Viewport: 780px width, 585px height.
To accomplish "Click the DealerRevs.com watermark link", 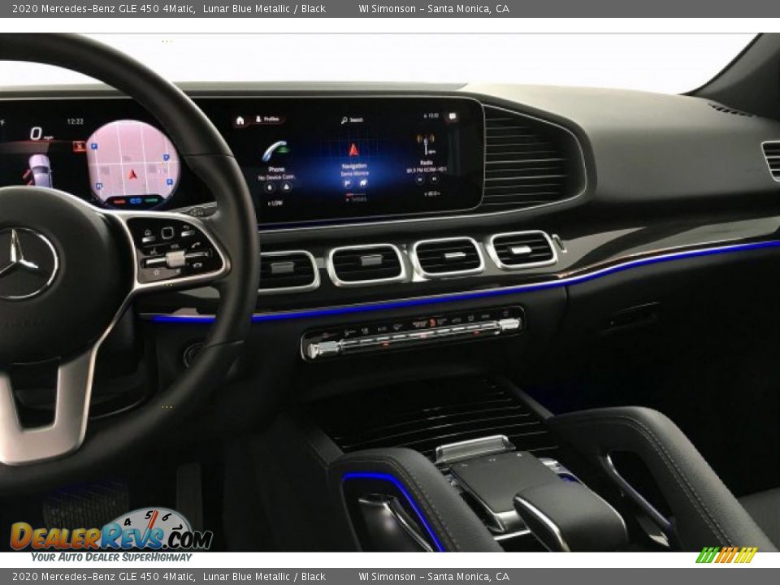I will [x=110, y=536].
